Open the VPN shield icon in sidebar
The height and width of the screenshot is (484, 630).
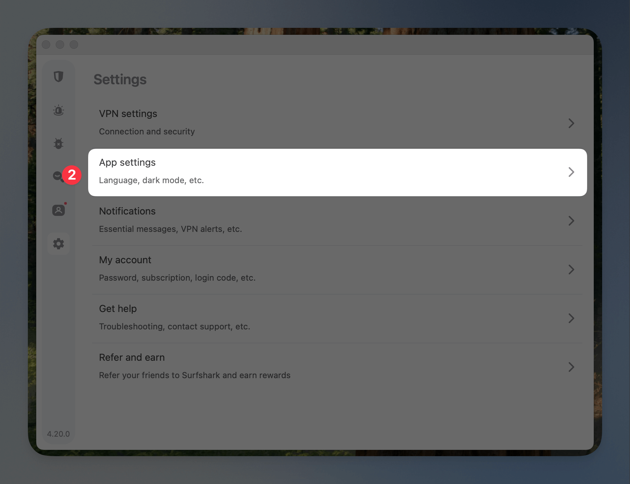coord(59,77)
